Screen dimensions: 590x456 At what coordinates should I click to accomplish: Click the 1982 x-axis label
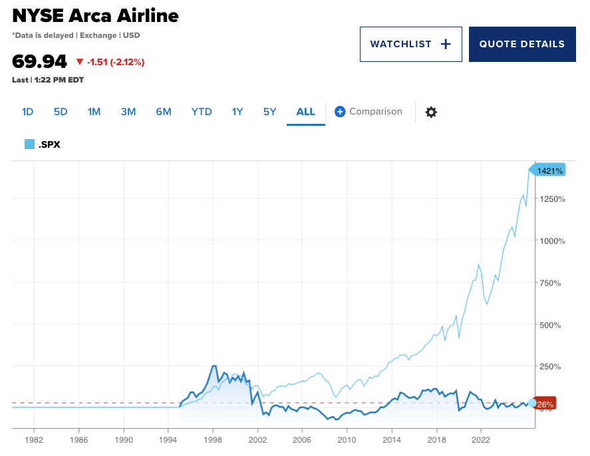coord(34,439)
